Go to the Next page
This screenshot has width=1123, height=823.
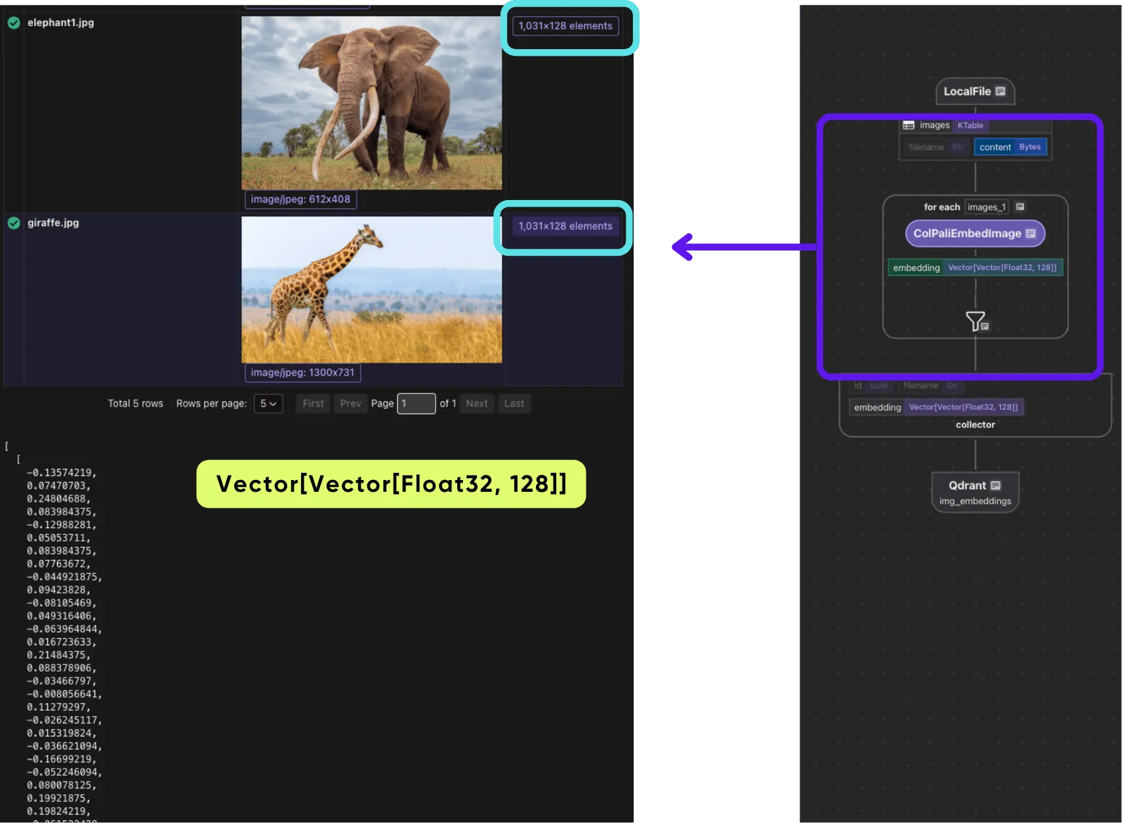[477, 403]
